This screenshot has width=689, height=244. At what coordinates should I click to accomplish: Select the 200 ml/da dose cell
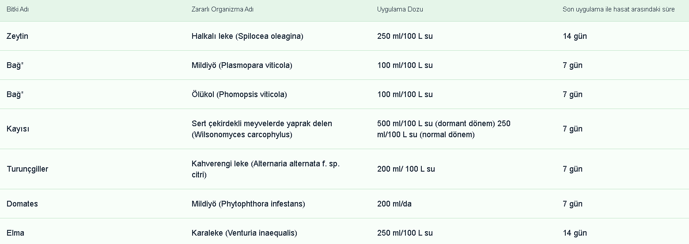point(394,204)
